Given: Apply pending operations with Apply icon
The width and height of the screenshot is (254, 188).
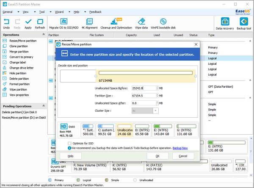Looking at the screenshot, I should (28, 24).
